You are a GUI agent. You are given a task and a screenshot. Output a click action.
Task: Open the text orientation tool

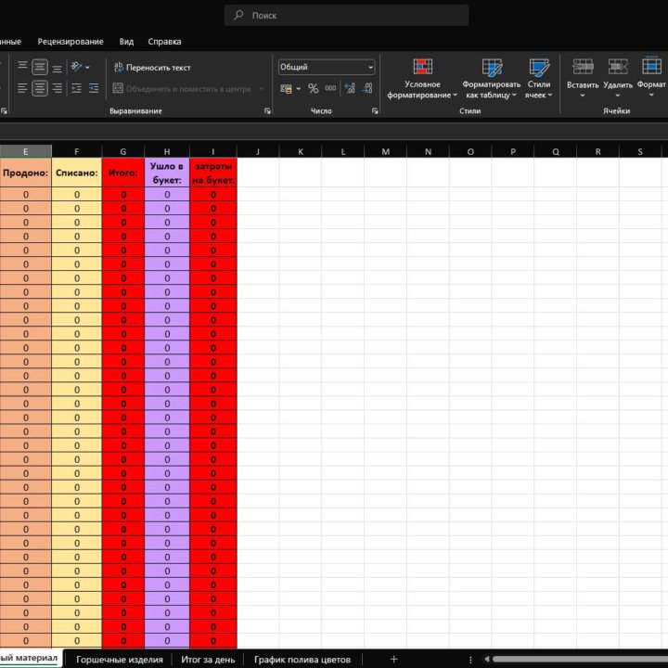[x=80, y=67]
